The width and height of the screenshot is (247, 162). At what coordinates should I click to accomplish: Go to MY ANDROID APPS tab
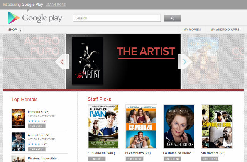pos(225,30)
